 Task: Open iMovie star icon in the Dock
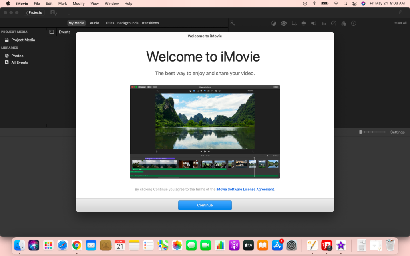click(x=341, y=245)
